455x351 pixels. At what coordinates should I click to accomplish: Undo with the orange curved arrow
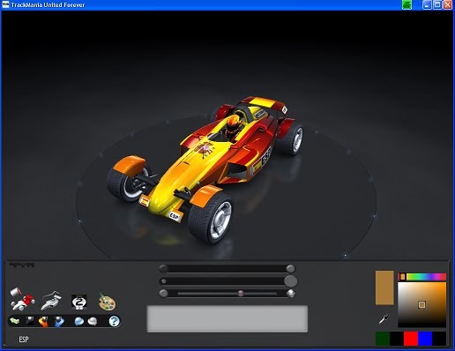tap(44, 322)
